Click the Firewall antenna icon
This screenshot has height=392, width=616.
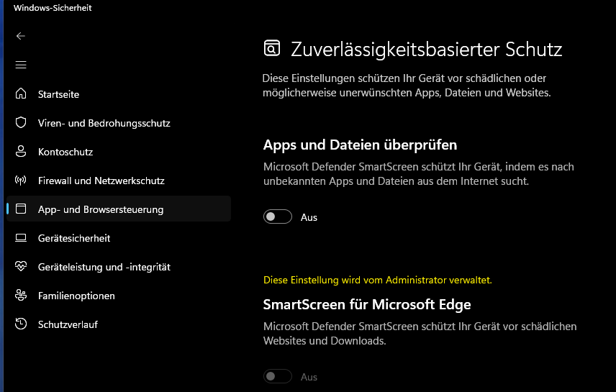pyautogui.click(x=21, y=181)
